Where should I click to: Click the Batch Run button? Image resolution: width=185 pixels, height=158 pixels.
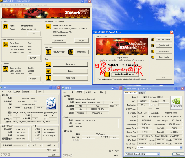(x=82, y=52)
